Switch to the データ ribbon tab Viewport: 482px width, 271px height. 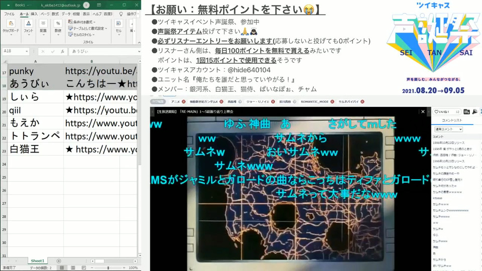[x=66, y=14]
